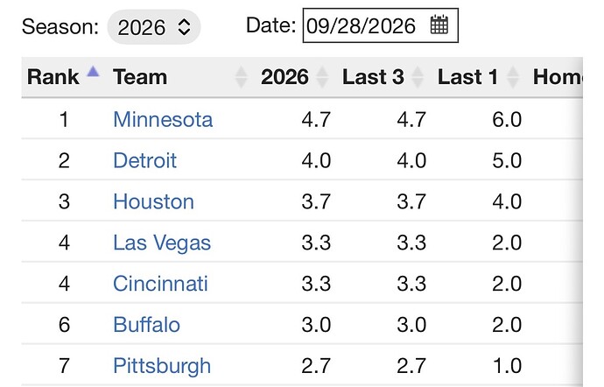The width and height of the screenshot is (604, 387).
Task: Open the Las Vegas team link
Action: click(162, 243)
